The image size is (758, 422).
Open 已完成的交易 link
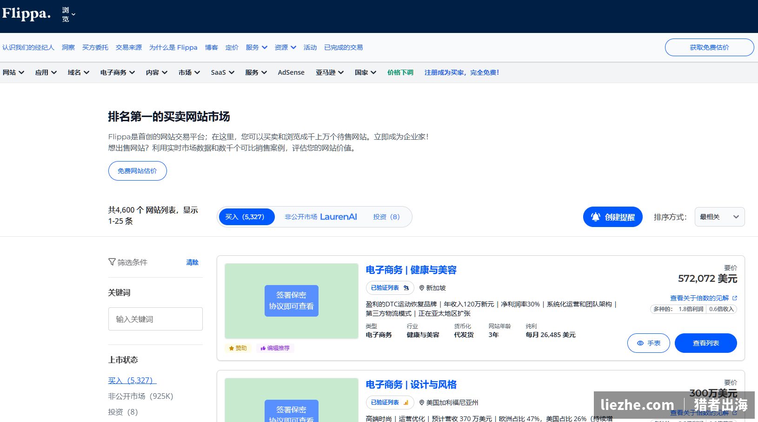tap(344, 47)
